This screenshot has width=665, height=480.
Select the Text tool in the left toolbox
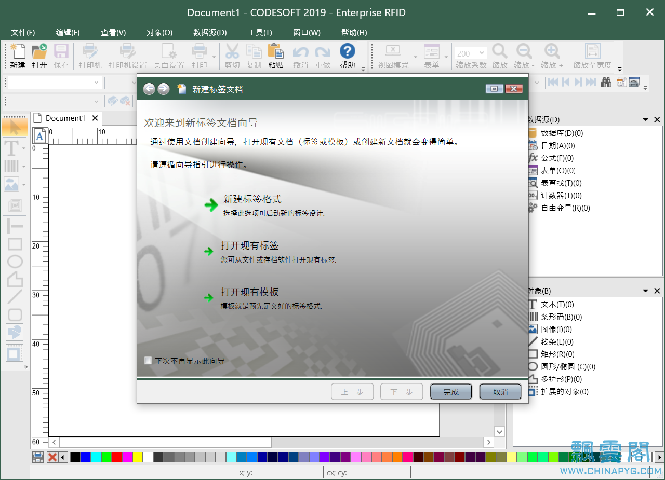(11, 148)
